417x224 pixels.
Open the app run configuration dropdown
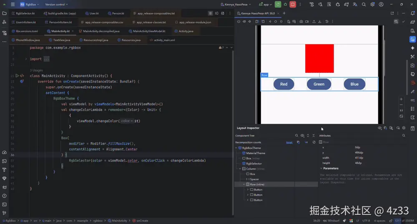click(265, 4)
